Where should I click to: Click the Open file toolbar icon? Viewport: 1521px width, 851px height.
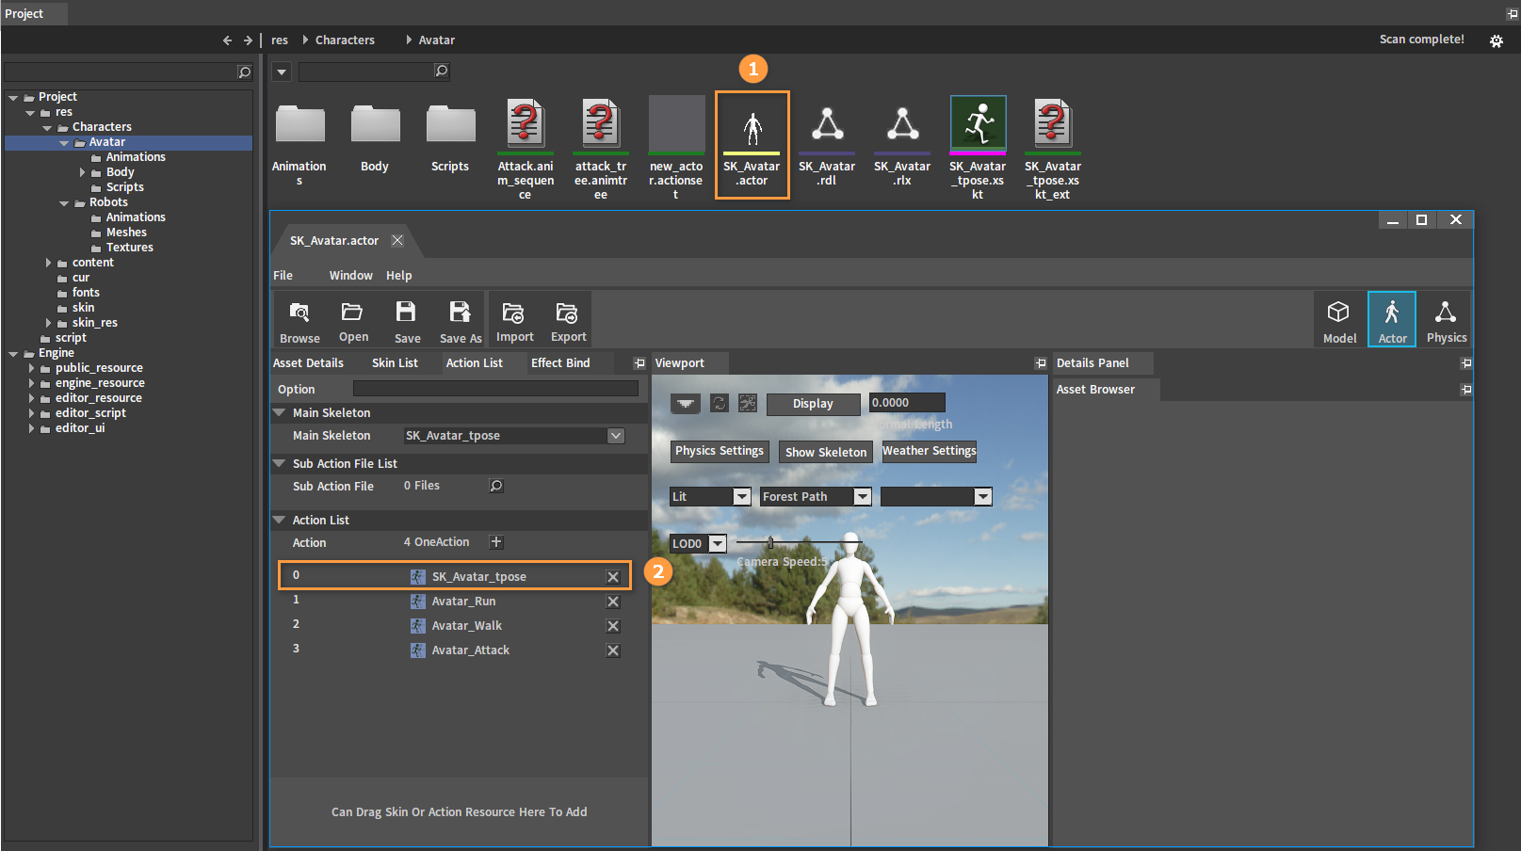pyautogui.click(x=353, y=320)
